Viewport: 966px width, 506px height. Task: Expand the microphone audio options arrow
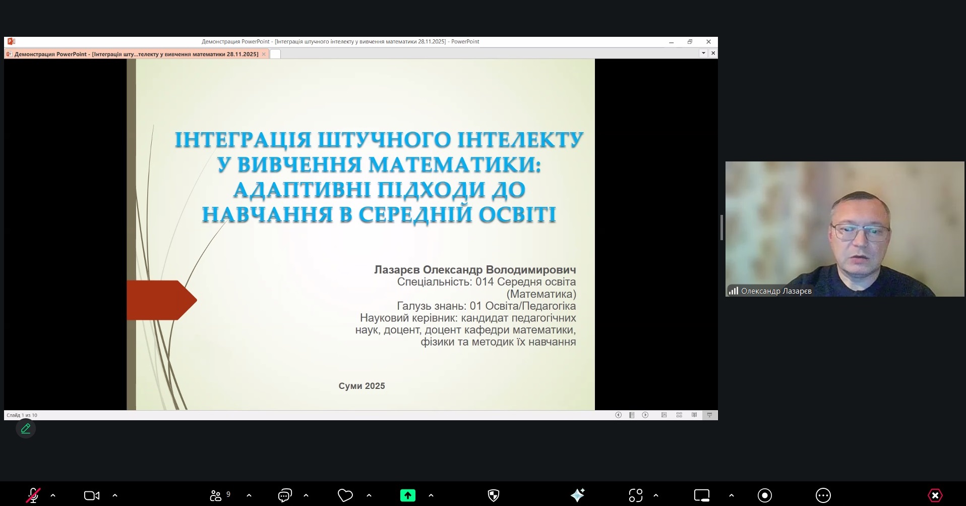53,495
